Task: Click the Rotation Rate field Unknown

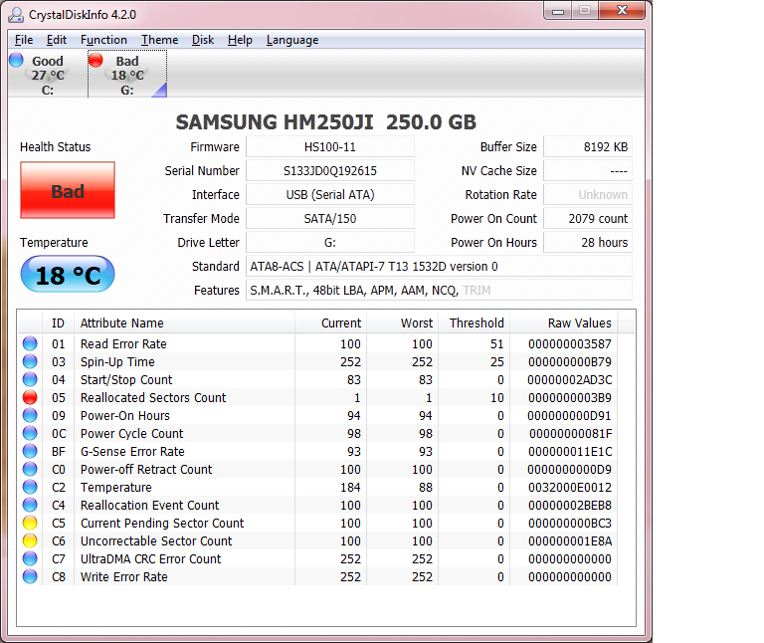Action: pyautogui.click(x=588, y=194)
